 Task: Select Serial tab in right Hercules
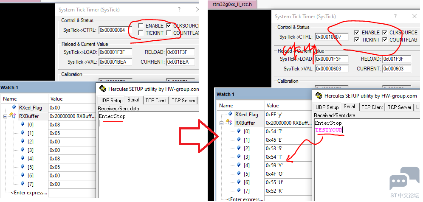click(349, 107)
